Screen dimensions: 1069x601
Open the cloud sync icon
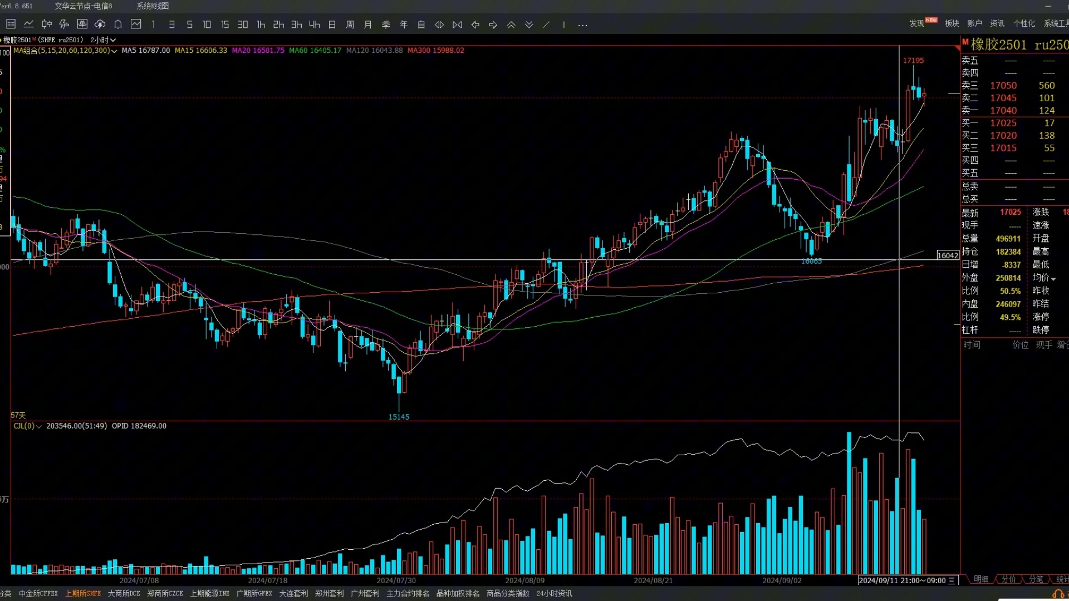[100, 24]
